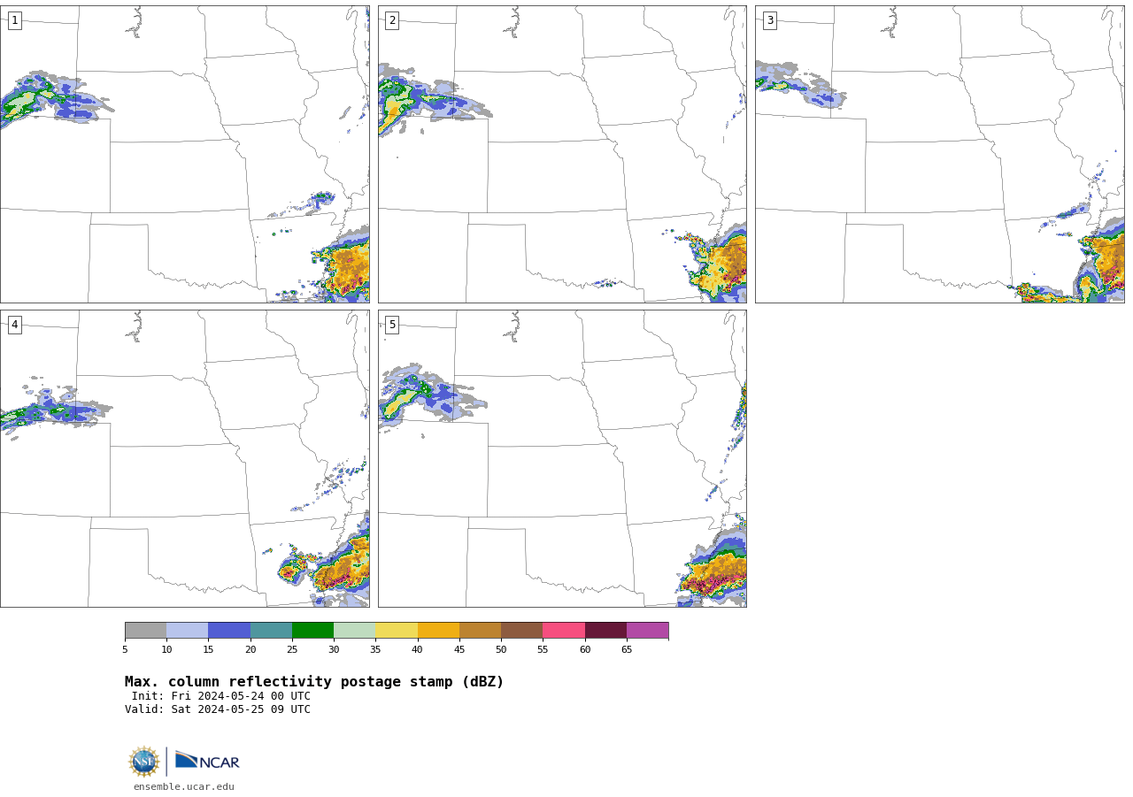
Task: Click the light blue 10-15 dBZ swatch
Action: 188,630
